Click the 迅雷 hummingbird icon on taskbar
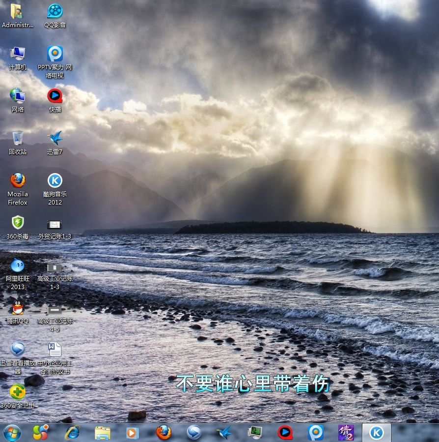The width and height of the screenshot is (439, 442). point(224,433)
